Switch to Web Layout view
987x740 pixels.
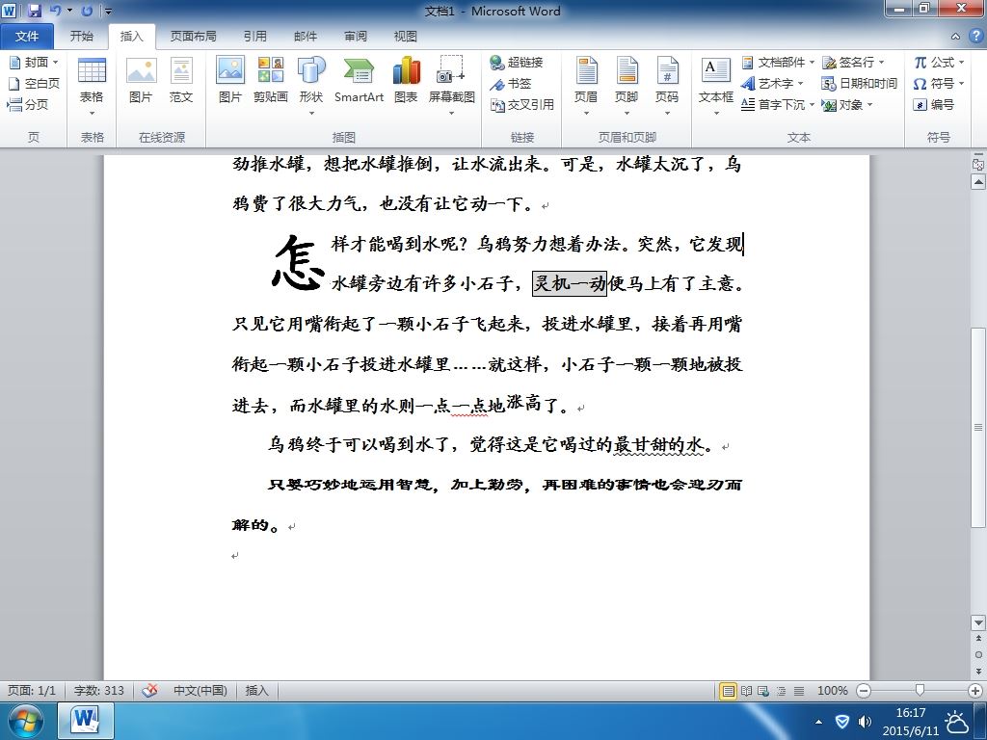click(763, 691)
